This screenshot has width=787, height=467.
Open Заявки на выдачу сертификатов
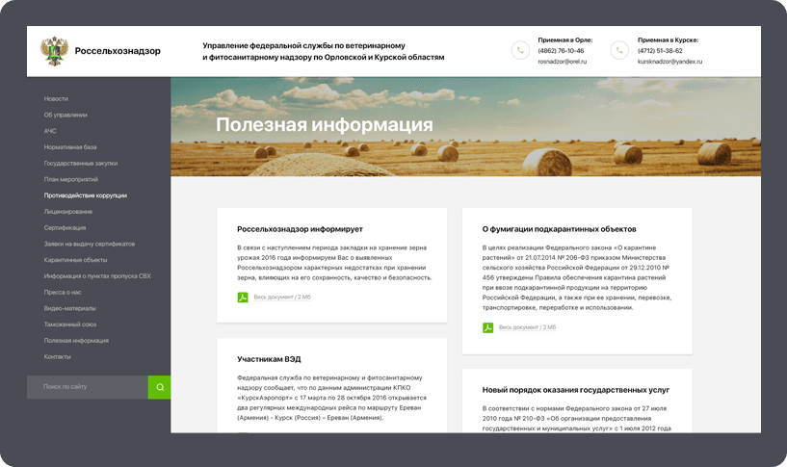(90, 244)
